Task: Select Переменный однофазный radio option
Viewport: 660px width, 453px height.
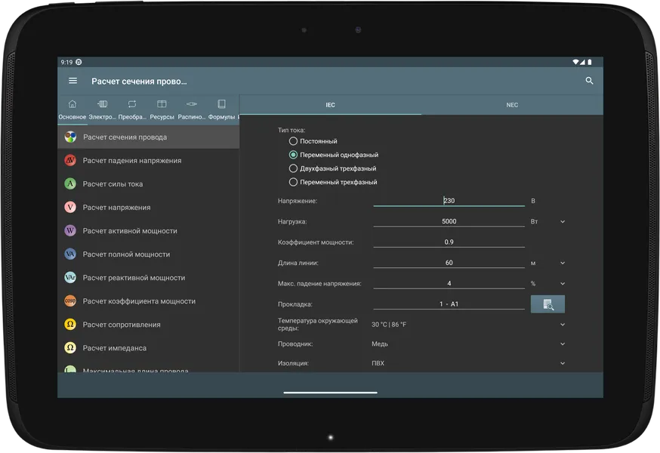Action: pos(333,155)
